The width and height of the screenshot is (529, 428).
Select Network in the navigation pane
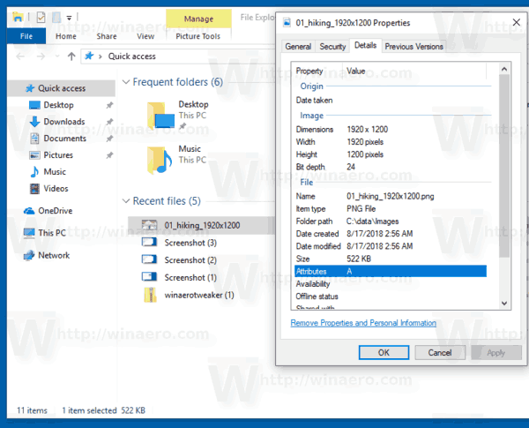54,255
